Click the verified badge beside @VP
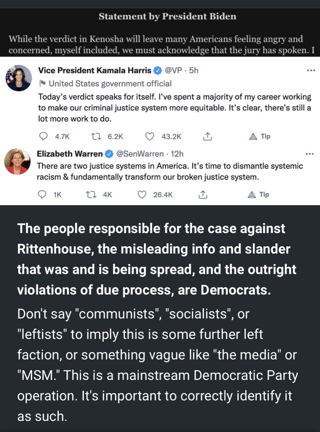 pos(157,70)
